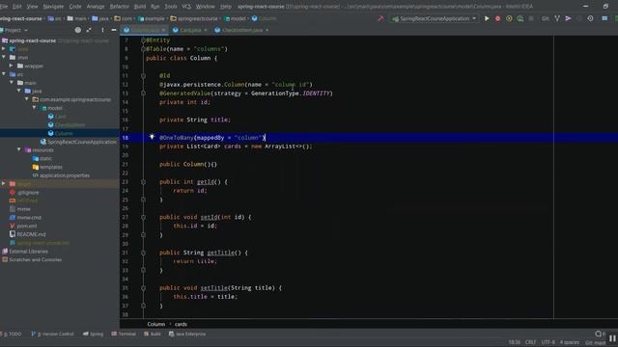
Task: Run the SpringReactCourseApplication with the green play icon
Action: click(487, 18)
